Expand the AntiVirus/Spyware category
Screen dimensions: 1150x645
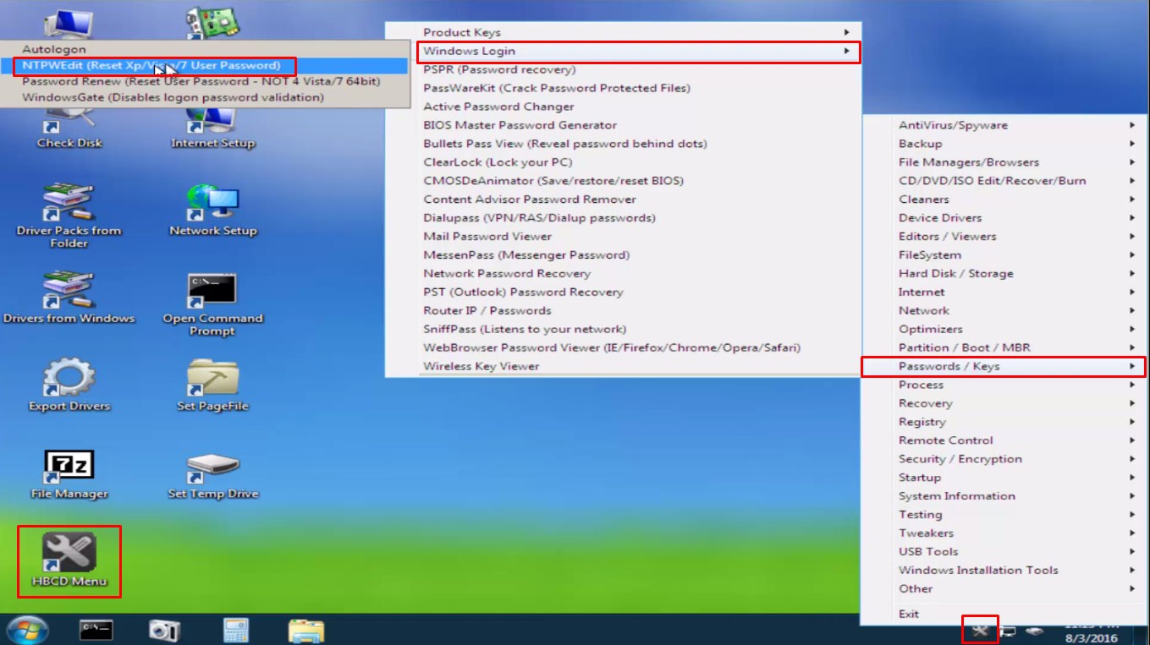[x=1003, y=125]
